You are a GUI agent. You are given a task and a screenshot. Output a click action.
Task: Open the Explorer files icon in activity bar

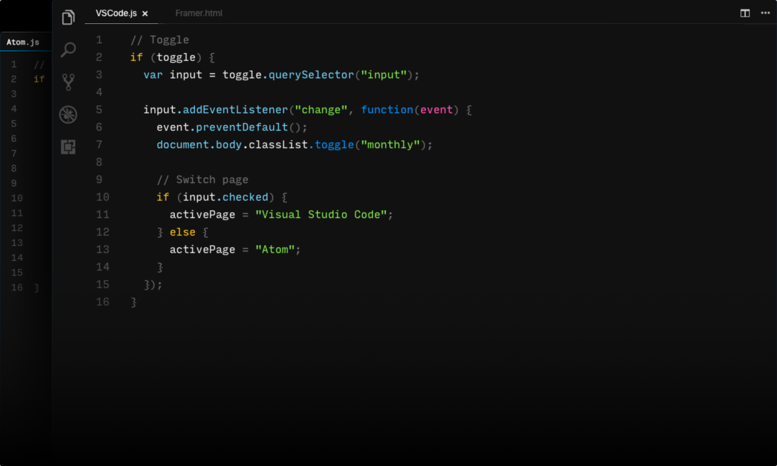pos(68,17)
